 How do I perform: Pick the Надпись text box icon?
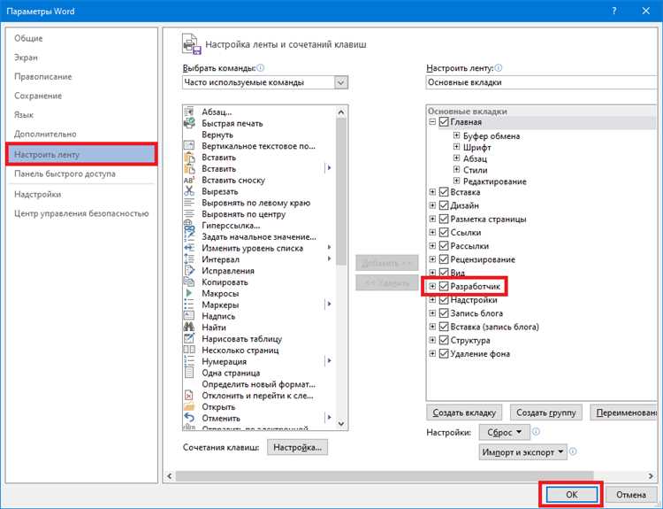pyautogui.click(x=189, y=316)
